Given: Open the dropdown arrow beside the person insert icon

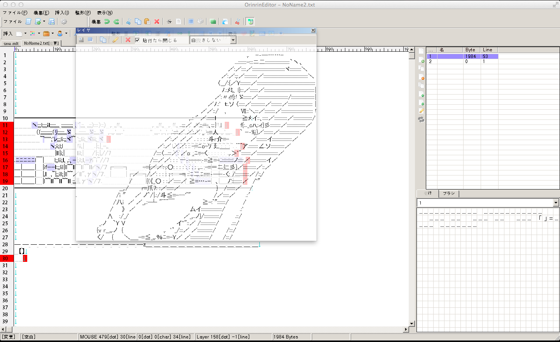Looking at the screenshot, I should (66, 33).
